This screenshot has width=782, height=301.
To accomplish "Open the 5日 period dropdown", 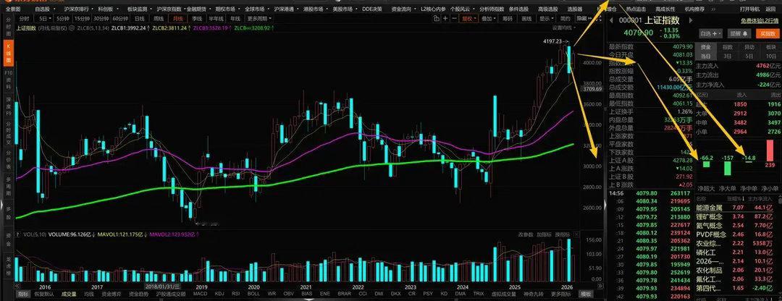I will coord(44,18).
